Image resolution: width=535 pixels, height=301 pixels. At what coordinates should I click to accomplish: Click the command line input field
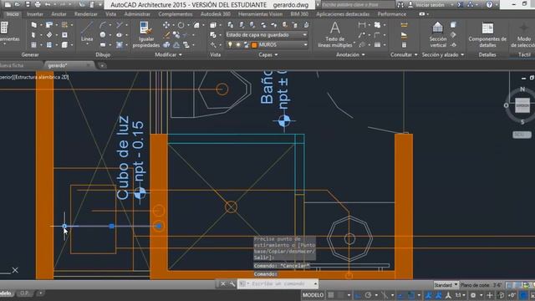pos(278,283)
